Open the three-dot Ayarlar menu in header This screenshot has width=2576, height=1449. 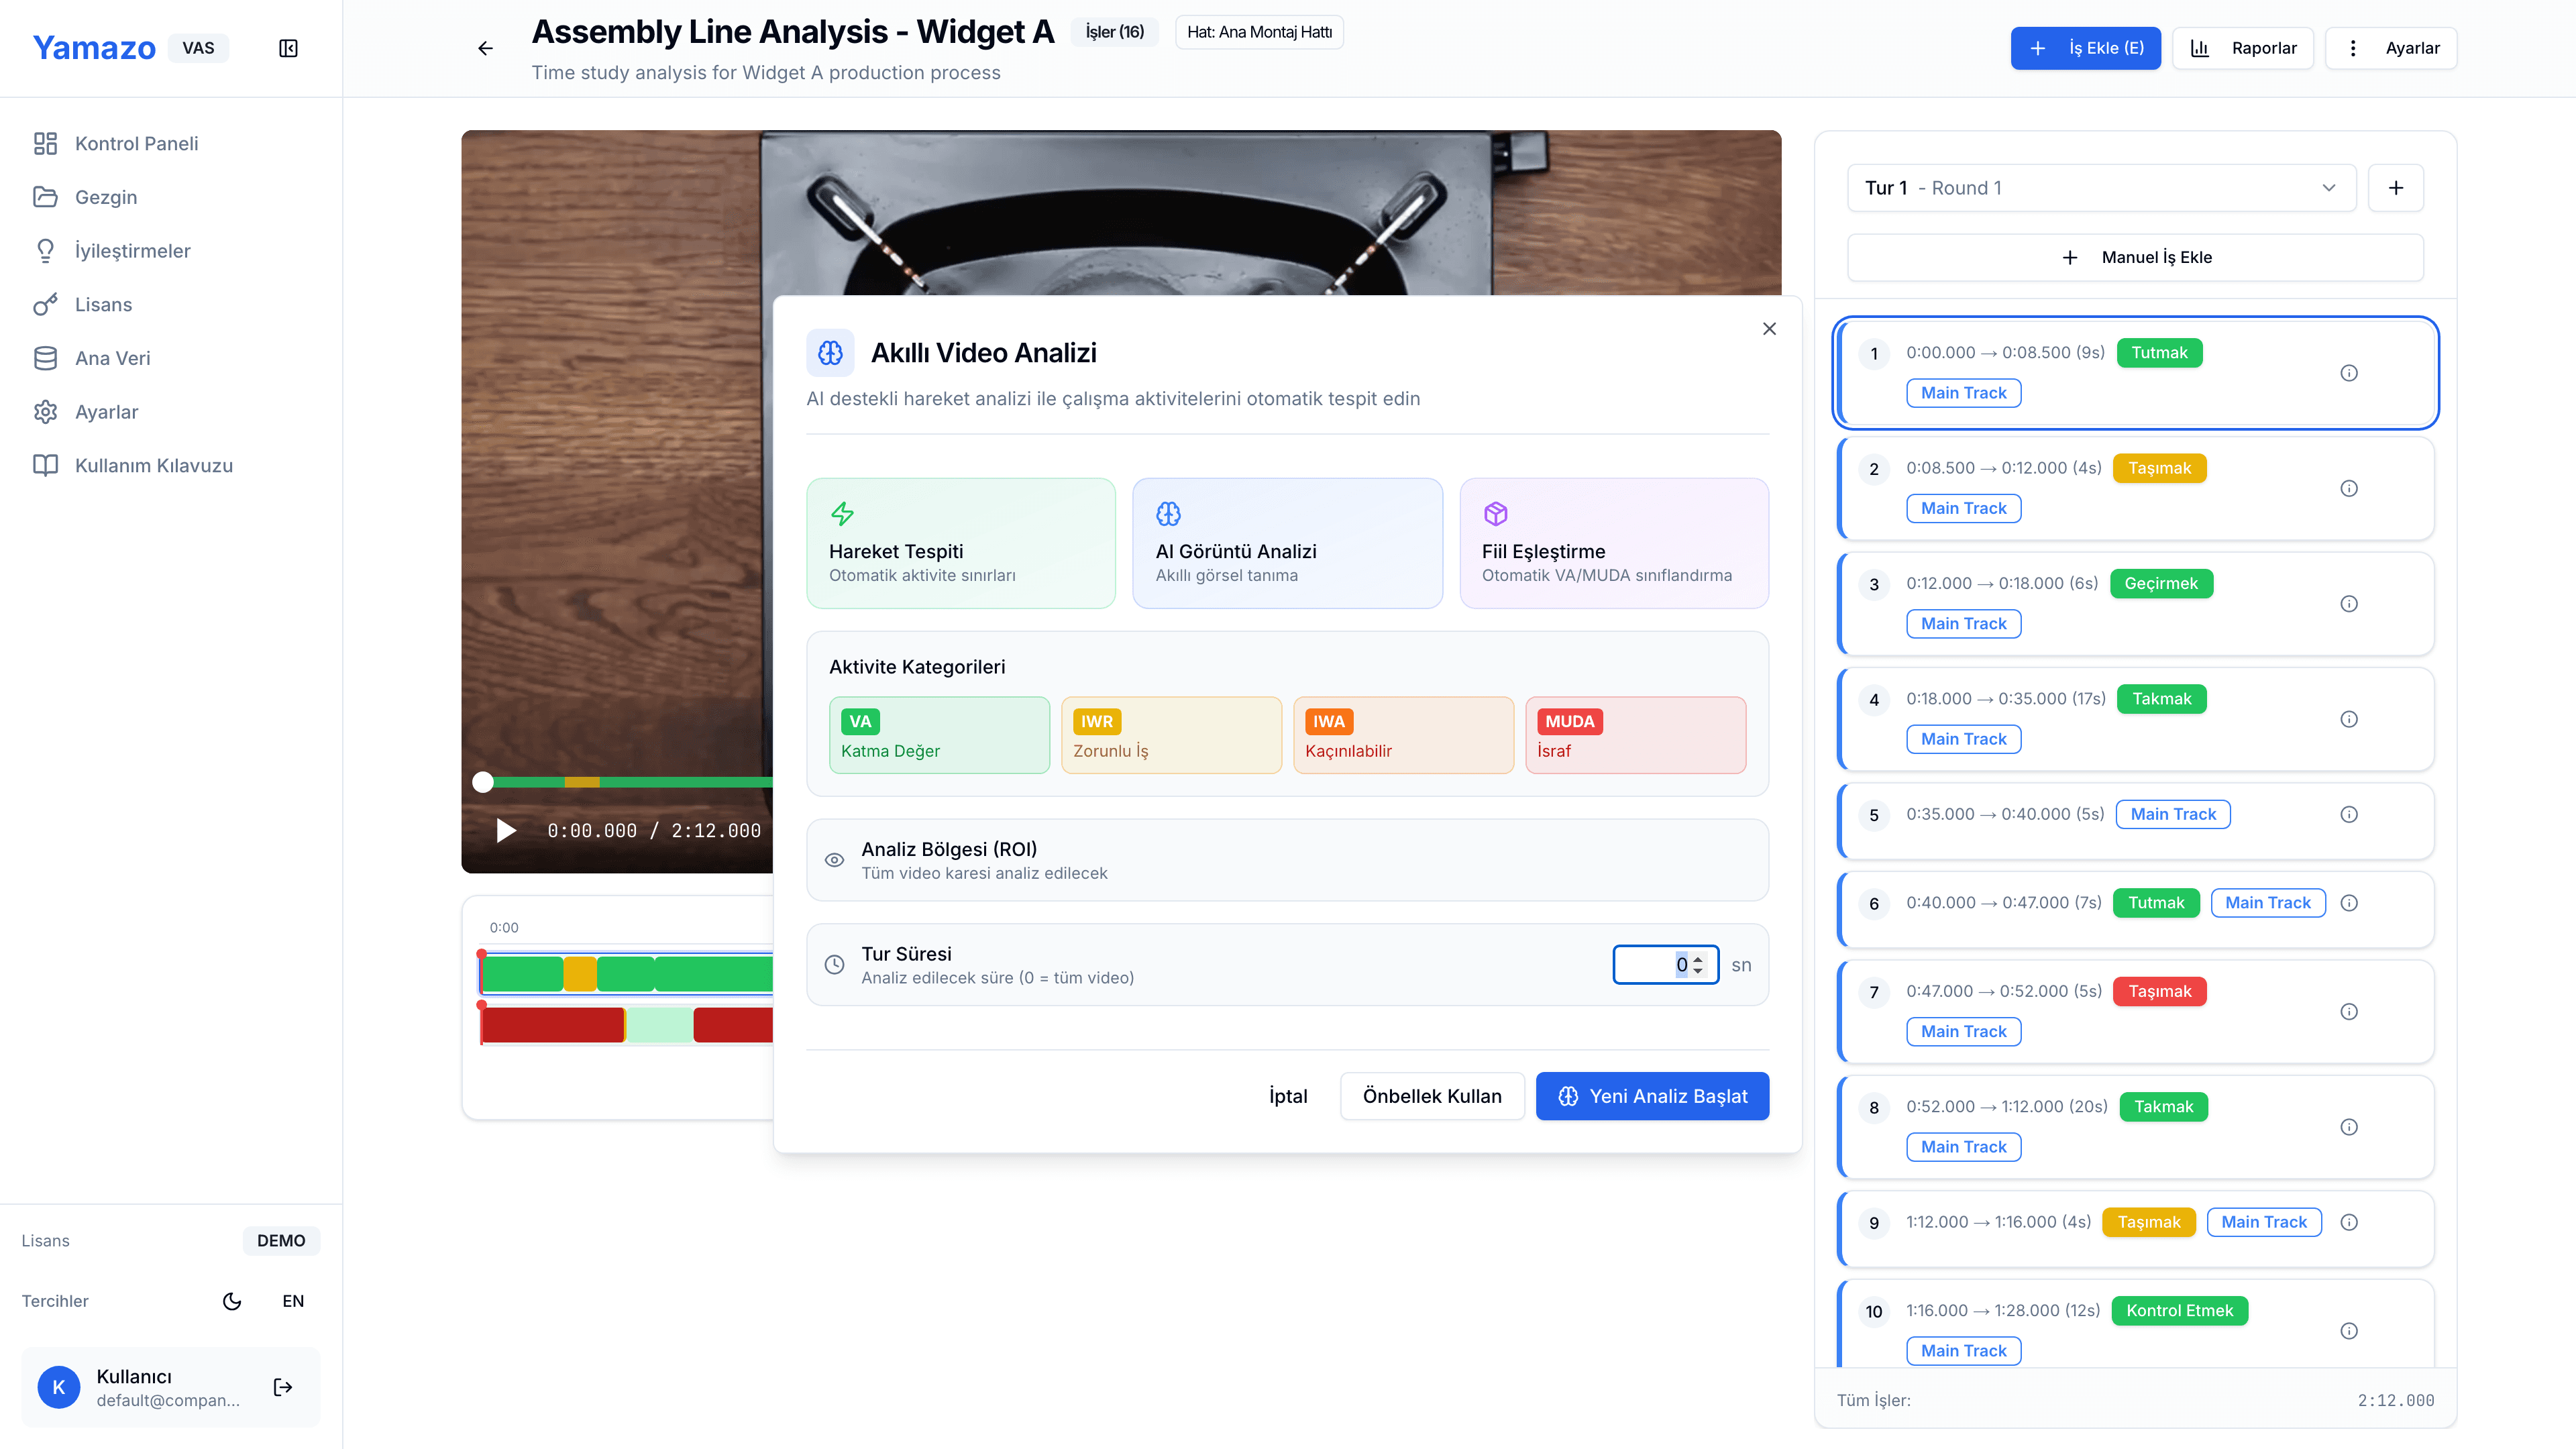(x=2390, y=48)
